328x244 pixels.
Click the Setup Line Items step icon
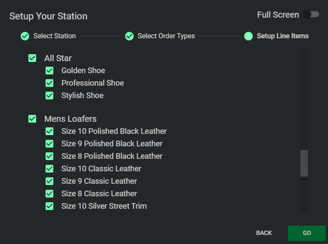coord(248,36)
